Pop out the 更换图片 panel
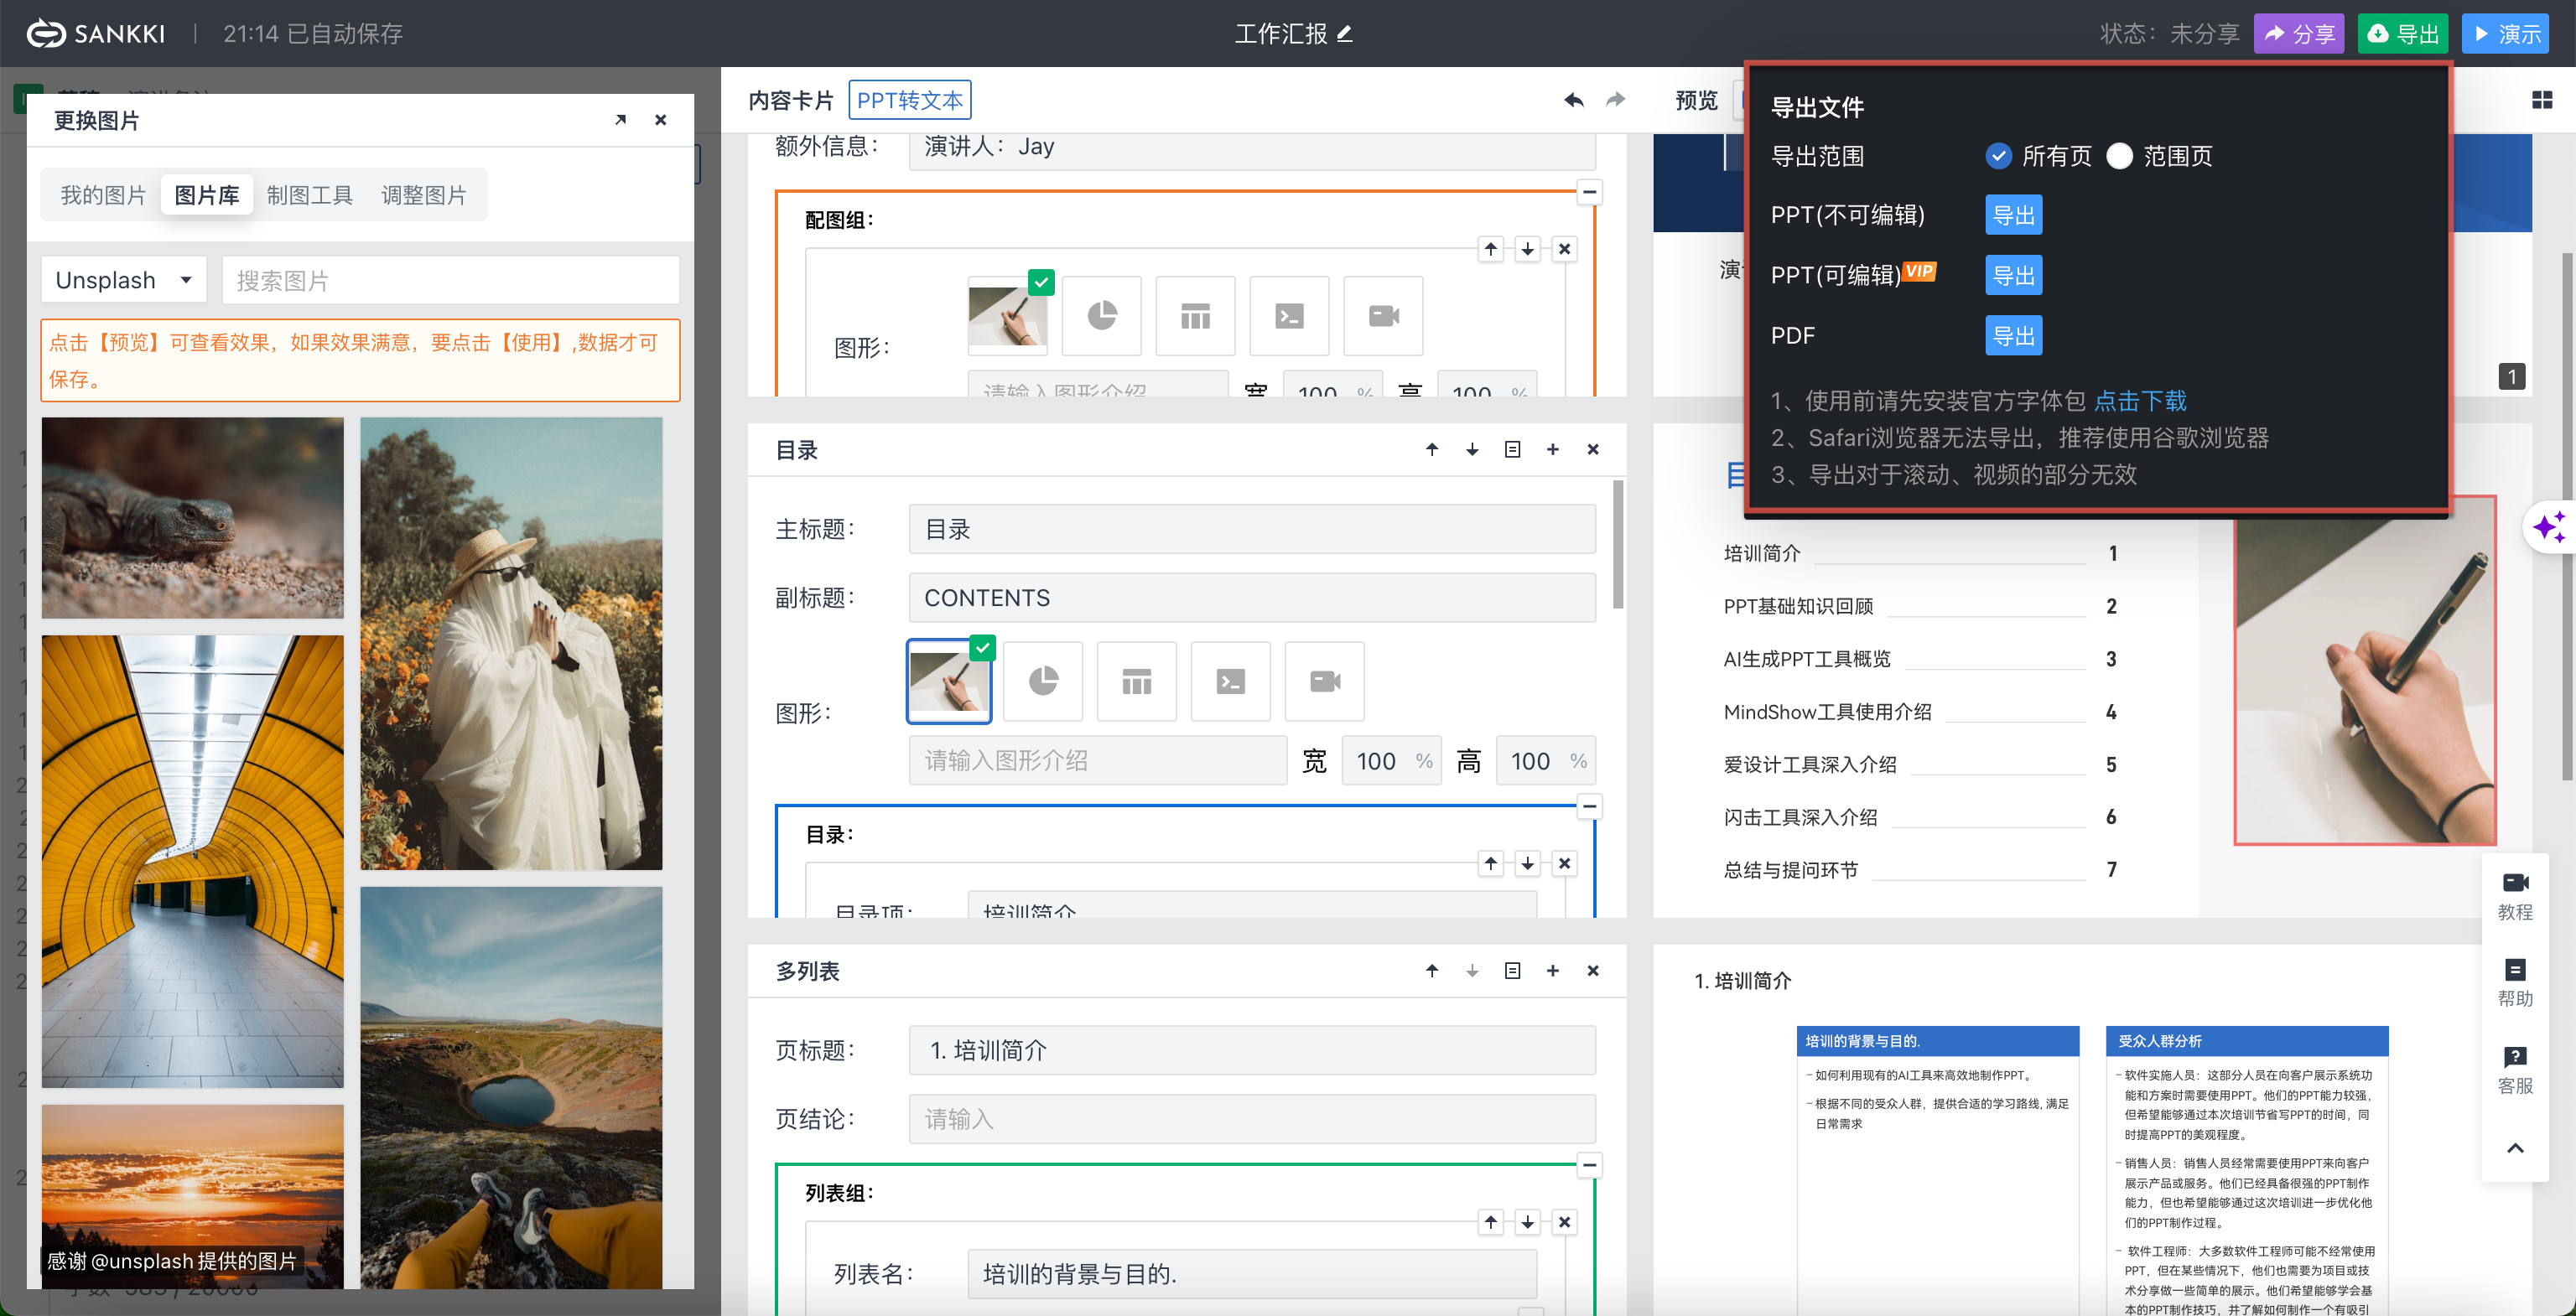Viewport: 2576px width, 1316px height. pos(621,120)
